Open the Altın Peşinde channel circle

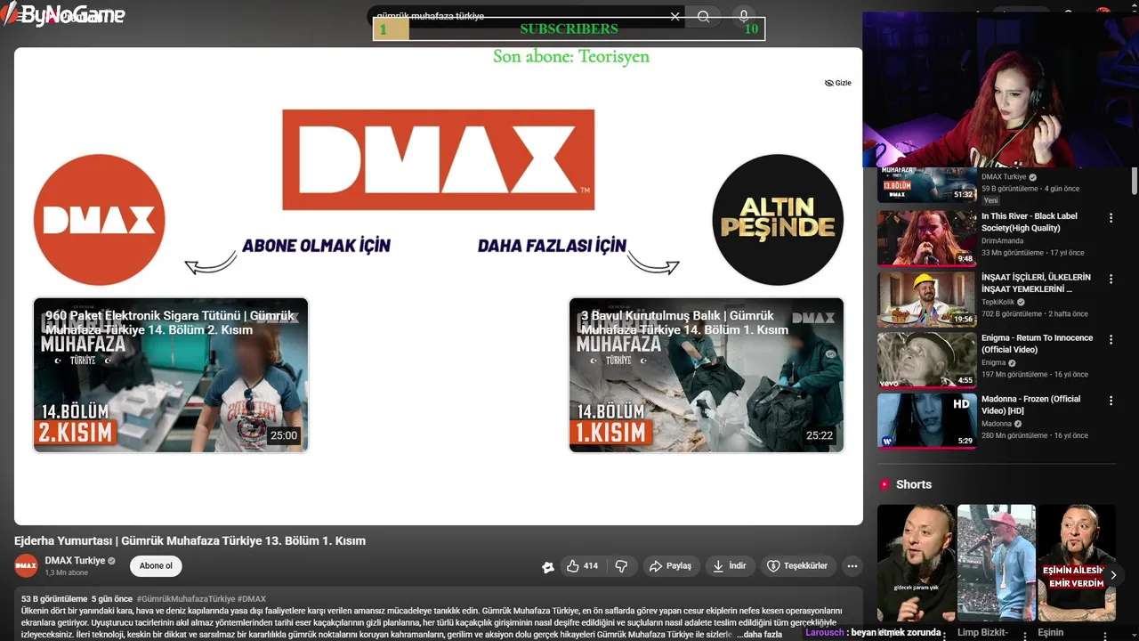click(x=778, y=220)
